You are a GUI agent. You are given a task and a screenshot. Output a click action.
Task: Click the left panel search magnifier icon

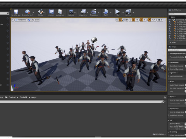[x=8, y=13]
